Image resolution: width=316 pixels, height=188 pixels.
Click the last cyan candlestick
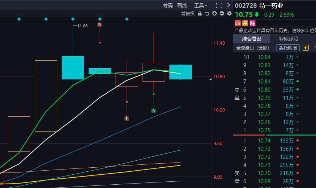181,72
